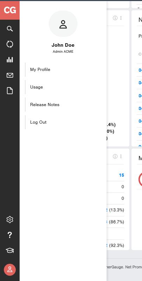Screen dimensions: 142x281
Task: Open Release Notes menu entry
Action: click(45, 105)
